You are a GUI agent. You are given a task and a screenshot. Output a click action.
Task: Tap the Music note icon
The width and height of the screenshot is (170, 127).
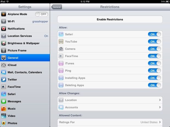4,109
